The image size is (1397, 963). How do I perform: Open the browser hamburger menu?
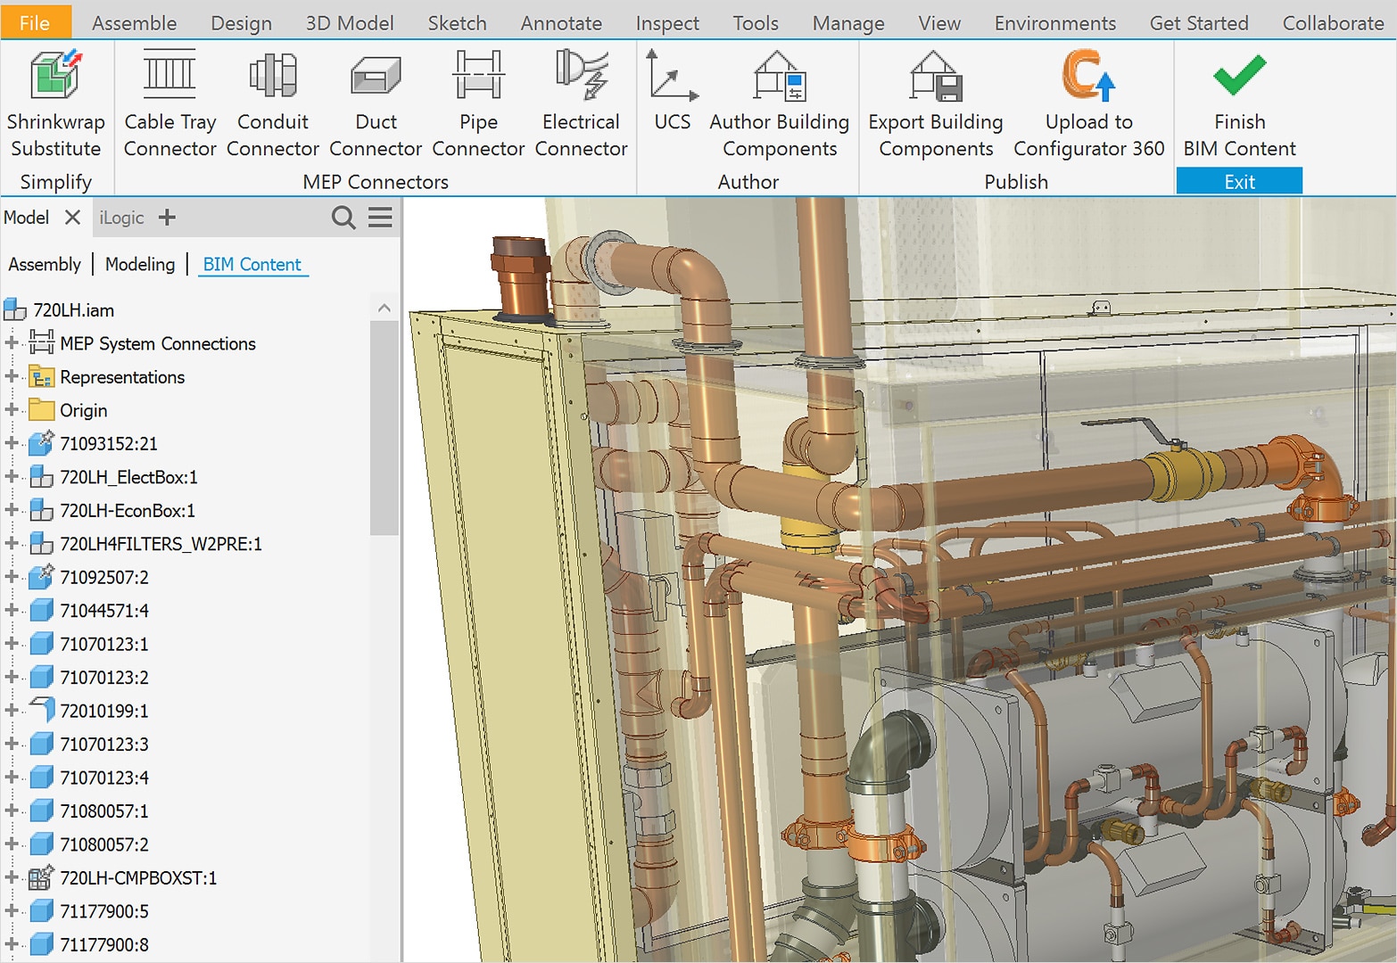pyautogui.click(x=381, y=218)
